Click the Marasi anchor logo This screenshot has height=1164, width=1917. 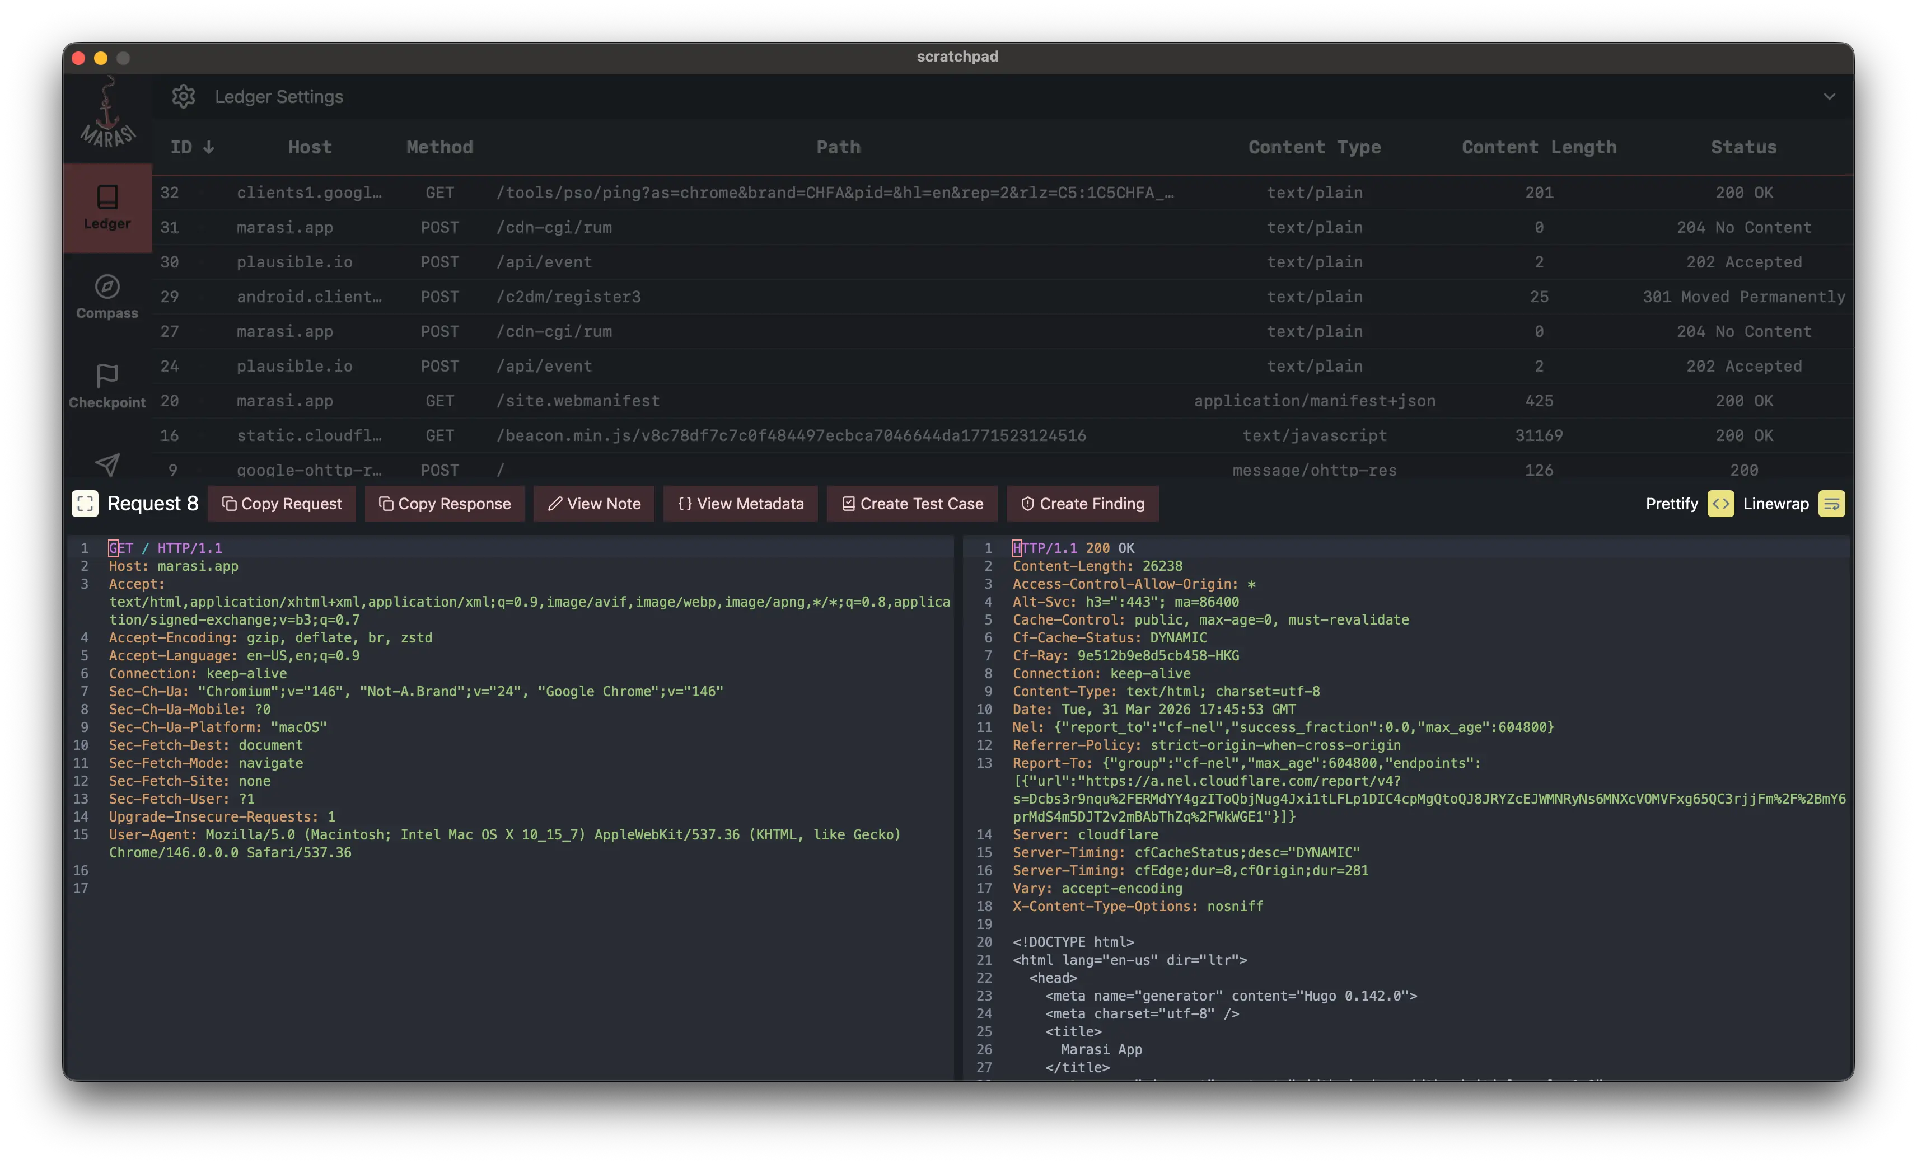pyautogui.click(x=107, y=116)
